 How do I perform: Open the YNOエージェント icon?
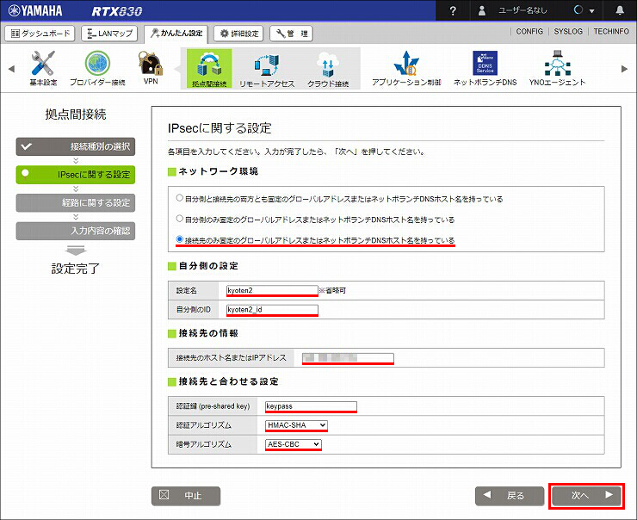(x=558, y=68)
